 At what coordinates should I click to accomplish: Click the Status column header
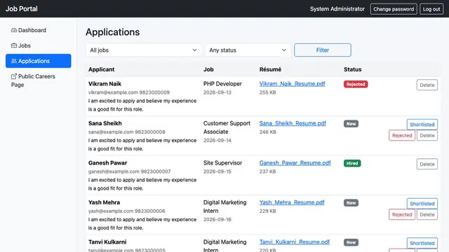pos(352,69)
